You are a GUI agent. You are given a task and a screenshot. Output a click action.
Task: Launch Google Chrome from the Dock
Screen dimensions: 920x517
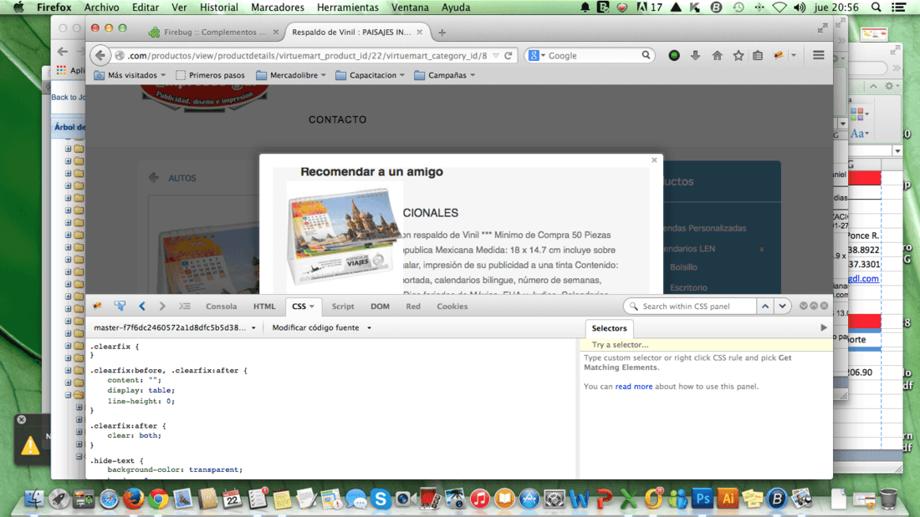point(158,499)
